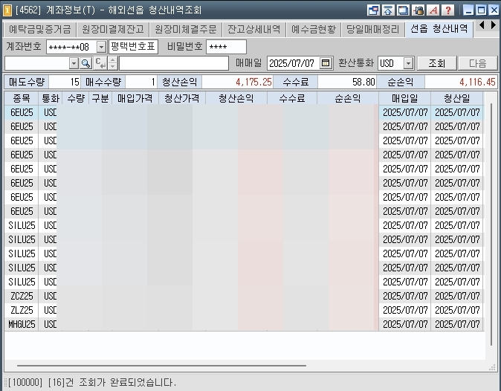Click the 청산일 column header
Viewport: 501px width, 391px height.
click(457, 98)
